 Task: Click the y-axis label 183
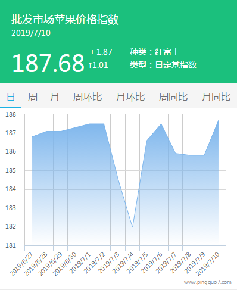point(11,208)
